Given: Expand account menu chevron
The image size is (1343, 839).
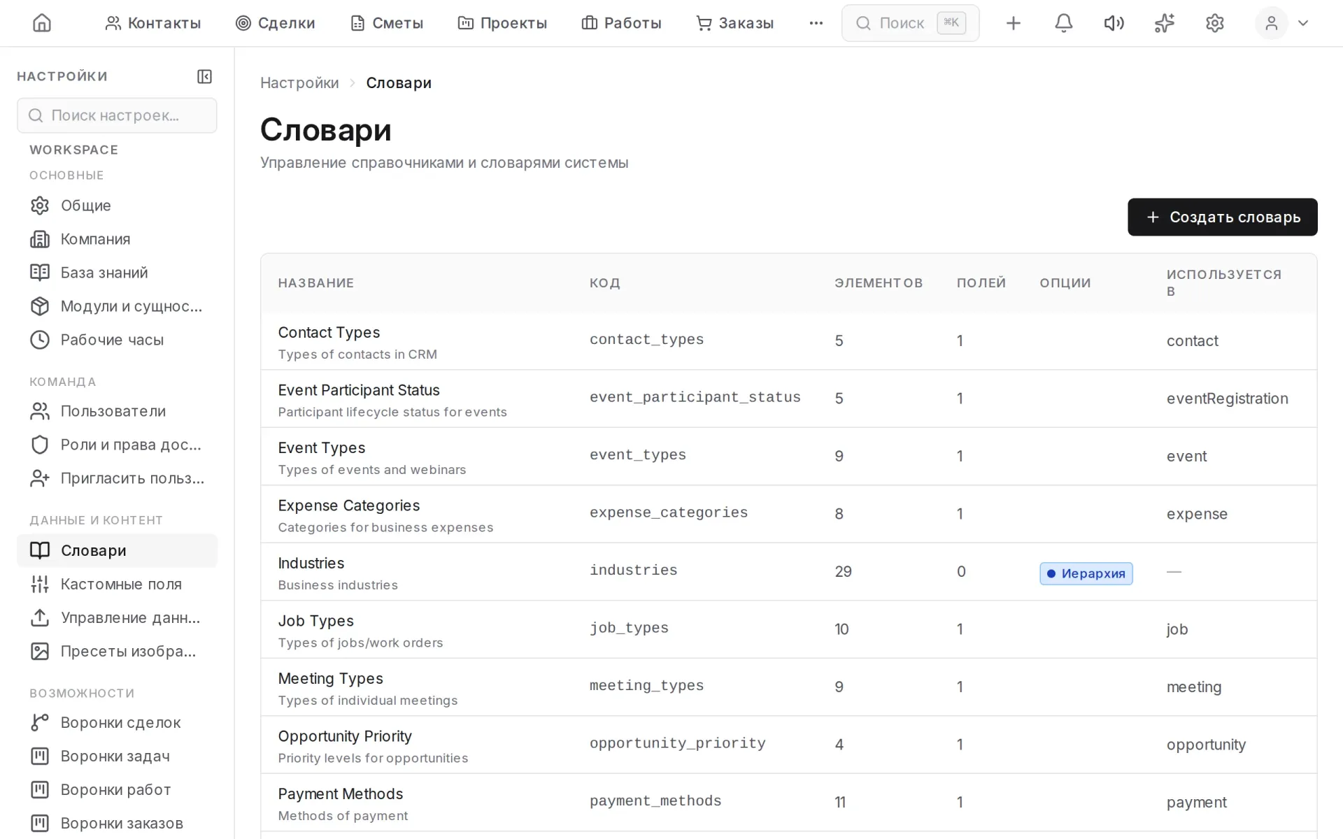Looking at the screenshot, I should pyautogui.click(x=1302, y=23).
